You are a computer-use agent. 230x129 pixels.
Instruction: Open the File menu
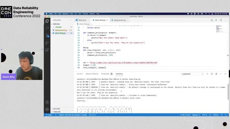55,14
